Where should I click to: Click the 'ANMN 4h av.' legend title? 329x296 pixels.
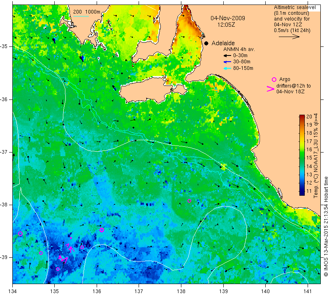click(239, 49)
